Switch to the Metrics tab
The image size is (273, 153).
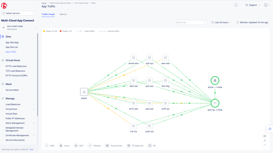[63, 15]
